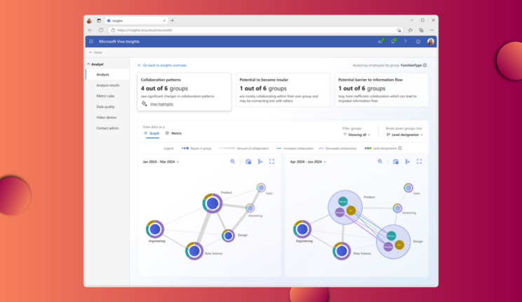
Task: Open the feedback smiley icon
Action: (x=417, y=41)
